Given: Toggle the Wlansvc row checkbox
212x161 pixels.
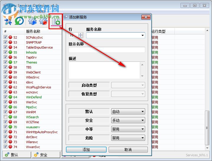Looking at the screenshot, I should click(x=5, y=141).
